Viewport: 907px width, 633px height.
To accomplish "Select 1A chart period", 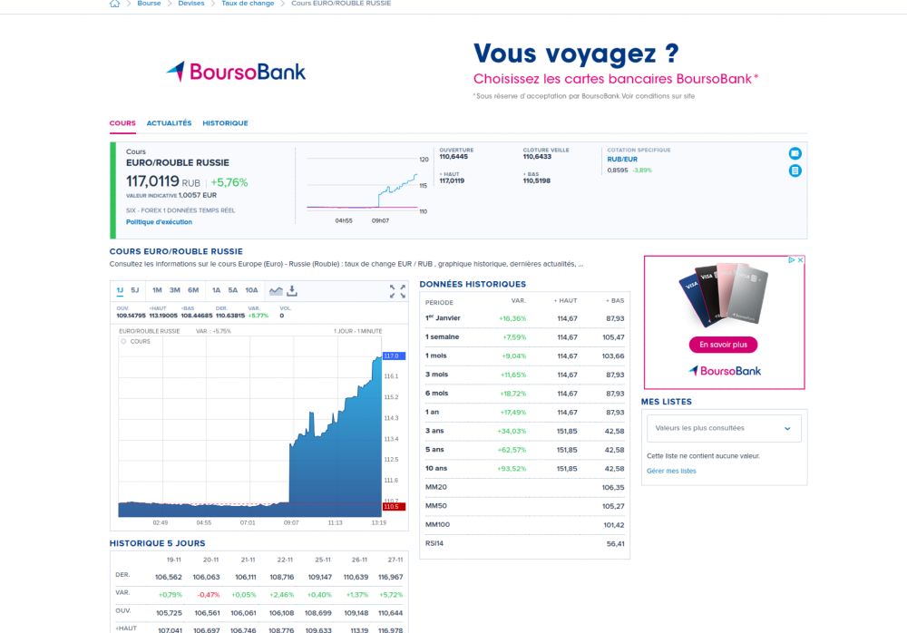I will pyautogui.click(x=217, y=290).
